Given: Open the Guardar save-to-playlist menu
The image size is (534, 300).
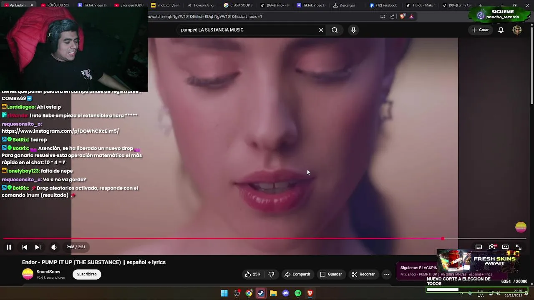Looking at the screenshot, I should point(331,274).
